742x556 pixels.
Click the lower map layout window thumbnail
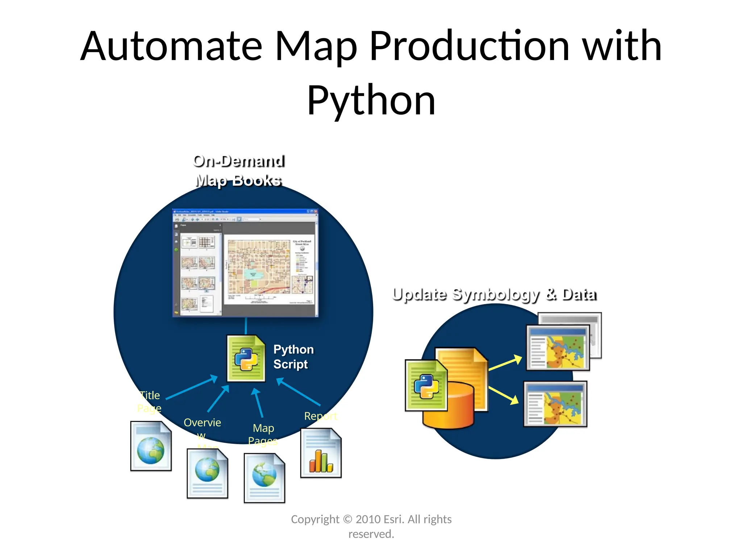(x=555, y=404)
